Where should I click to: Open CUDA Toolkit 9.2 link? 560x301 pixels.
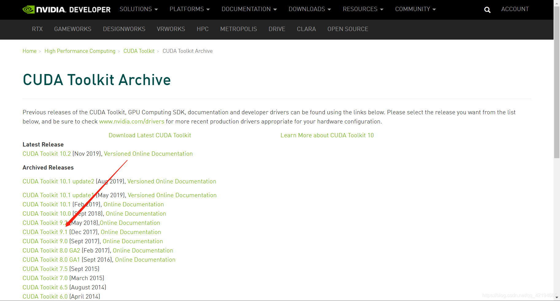tap(45, 223)
